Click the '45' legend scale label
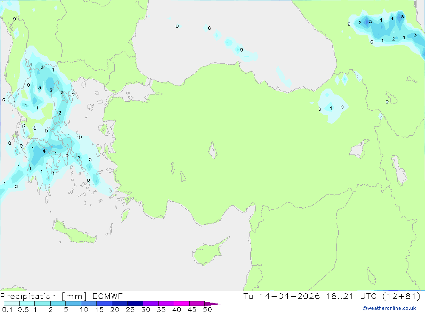This screenshot has height=312, width=425. tap(192, 309)
